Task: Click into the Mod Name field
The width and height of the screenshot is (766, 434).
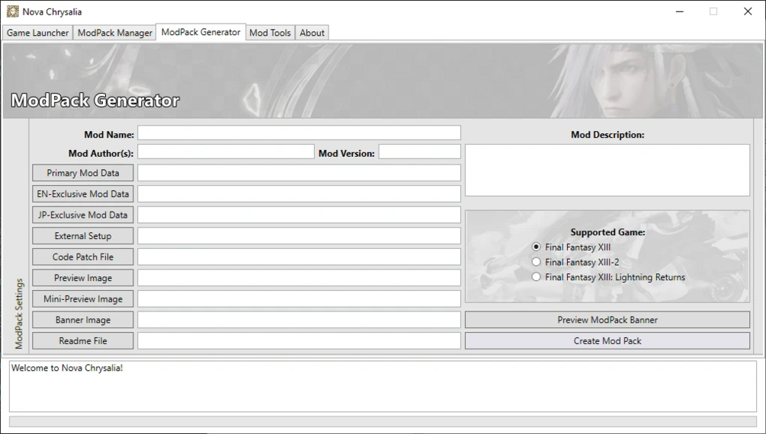Action: 299,132
